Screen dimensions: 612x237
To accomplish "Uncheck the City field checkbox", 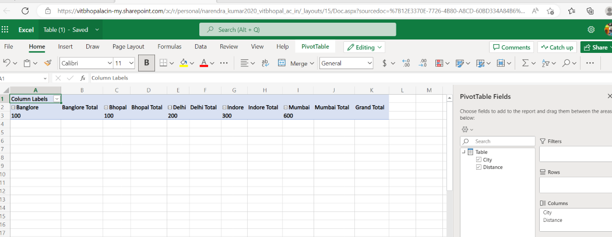I will [x=479, y=160].
